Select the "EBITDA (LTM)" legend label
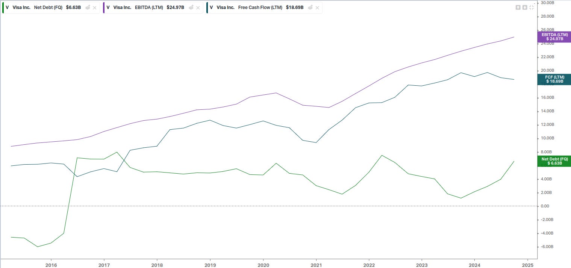 149,8
